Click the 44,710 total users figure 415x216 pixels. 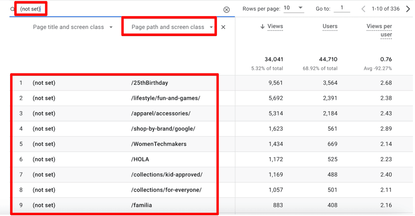328,59
